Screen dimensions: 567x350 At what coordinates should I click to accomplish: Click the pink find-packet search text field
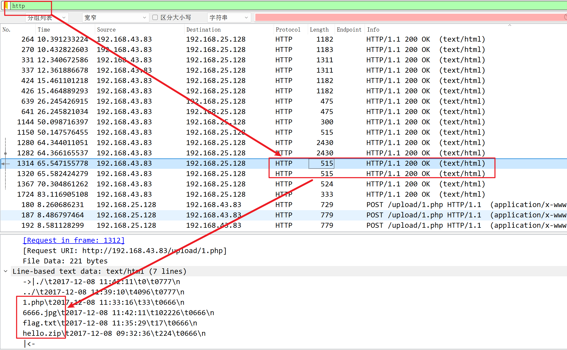coord(408,17)
